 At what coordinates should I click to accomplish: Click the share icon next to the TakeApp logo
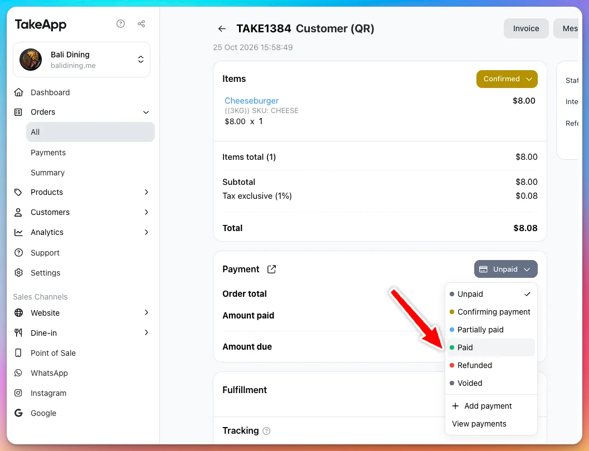[141, 24]
